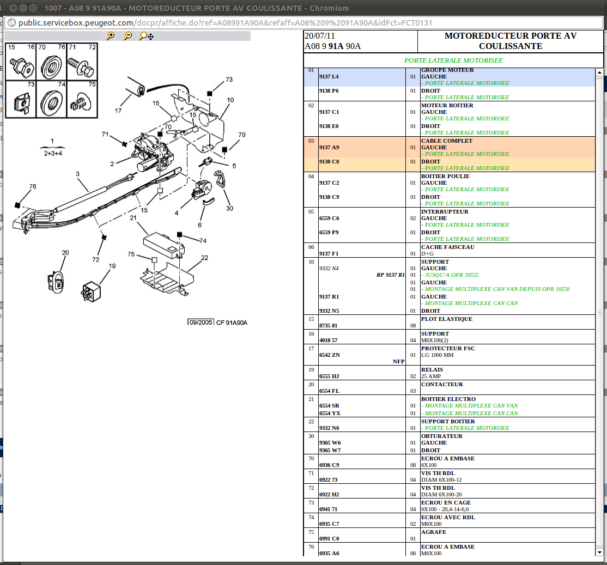The width and height of the screenshot is (607, 565).
Task: Select part number 9332 N5
Action: [x=329, y=311]
